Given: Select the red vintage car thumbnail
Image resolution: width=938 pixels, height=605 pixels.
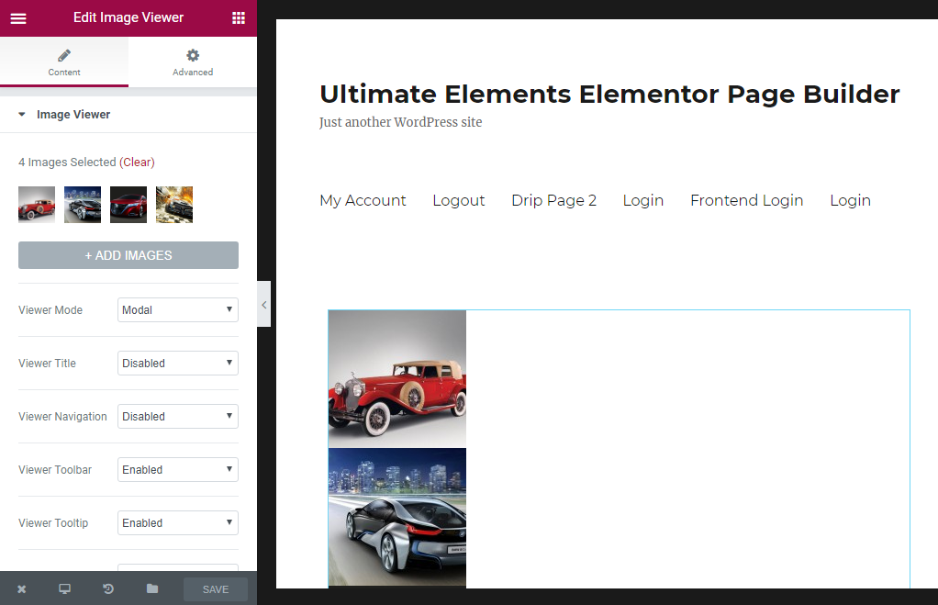Looking at the screenshot, I should click(x=37, y=205).
